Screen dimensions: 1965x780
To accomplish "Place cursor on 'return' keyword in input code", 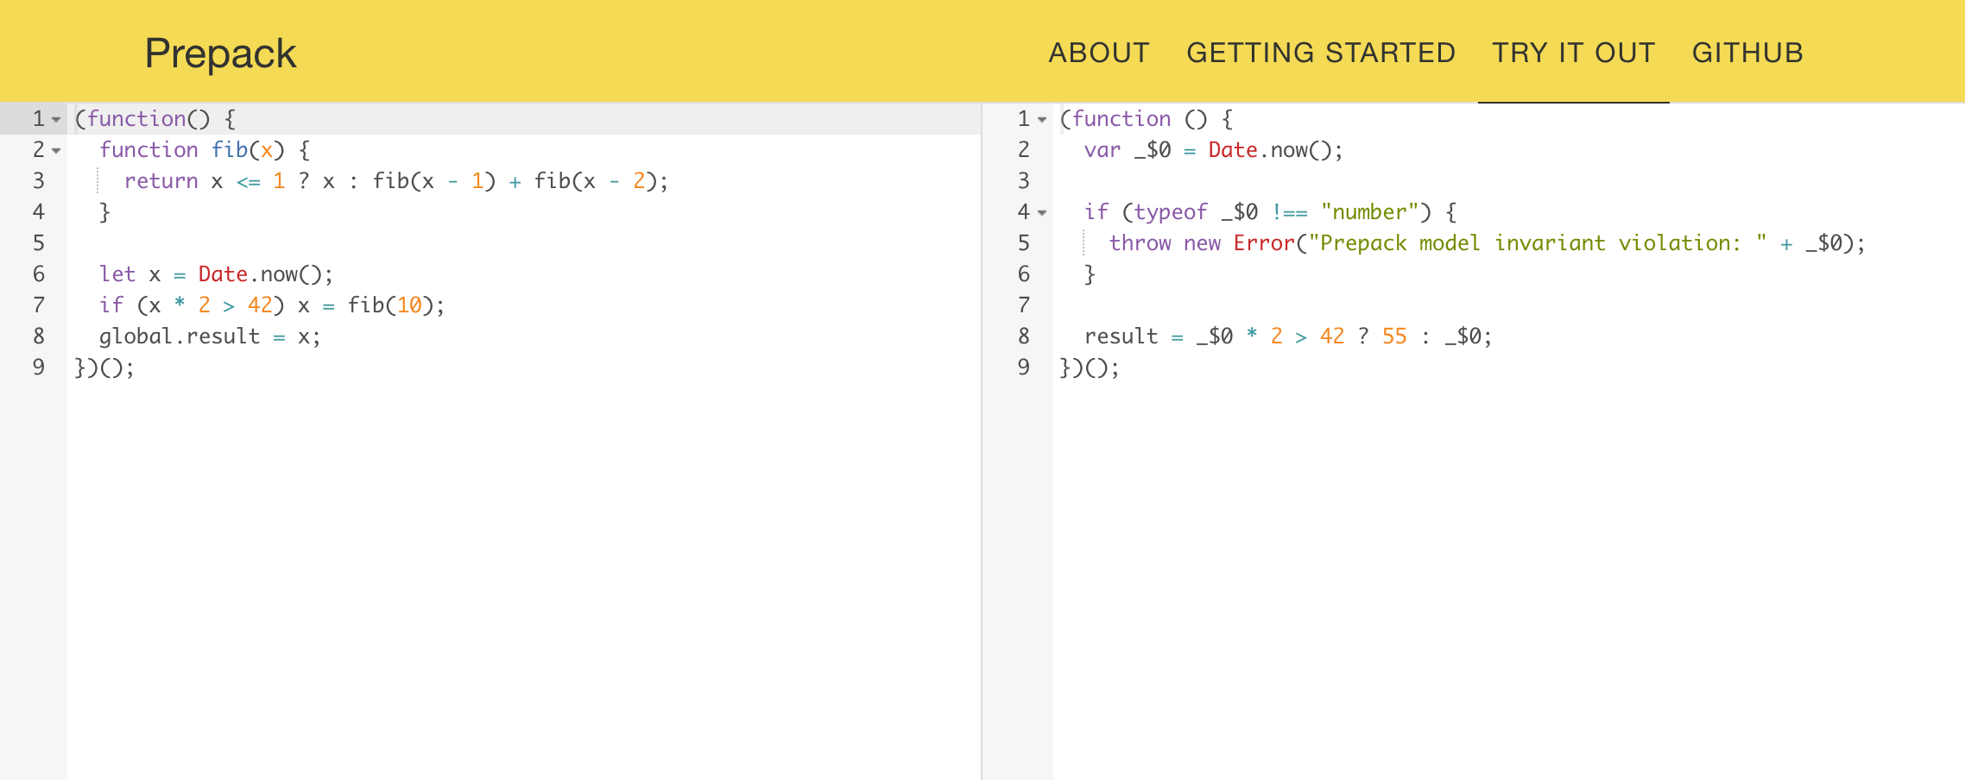I will tap(161, 181).
